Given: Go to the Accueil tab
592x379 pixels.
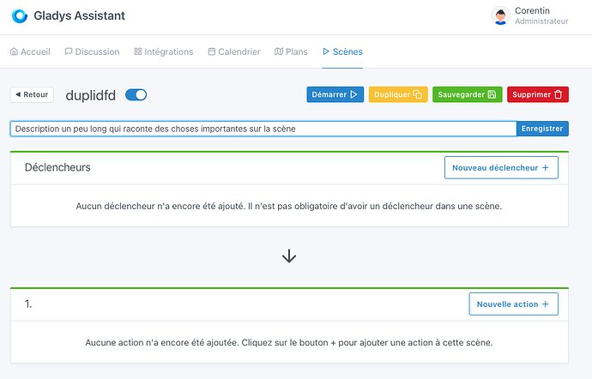Looking at the screenshot, I should point(30,51).
